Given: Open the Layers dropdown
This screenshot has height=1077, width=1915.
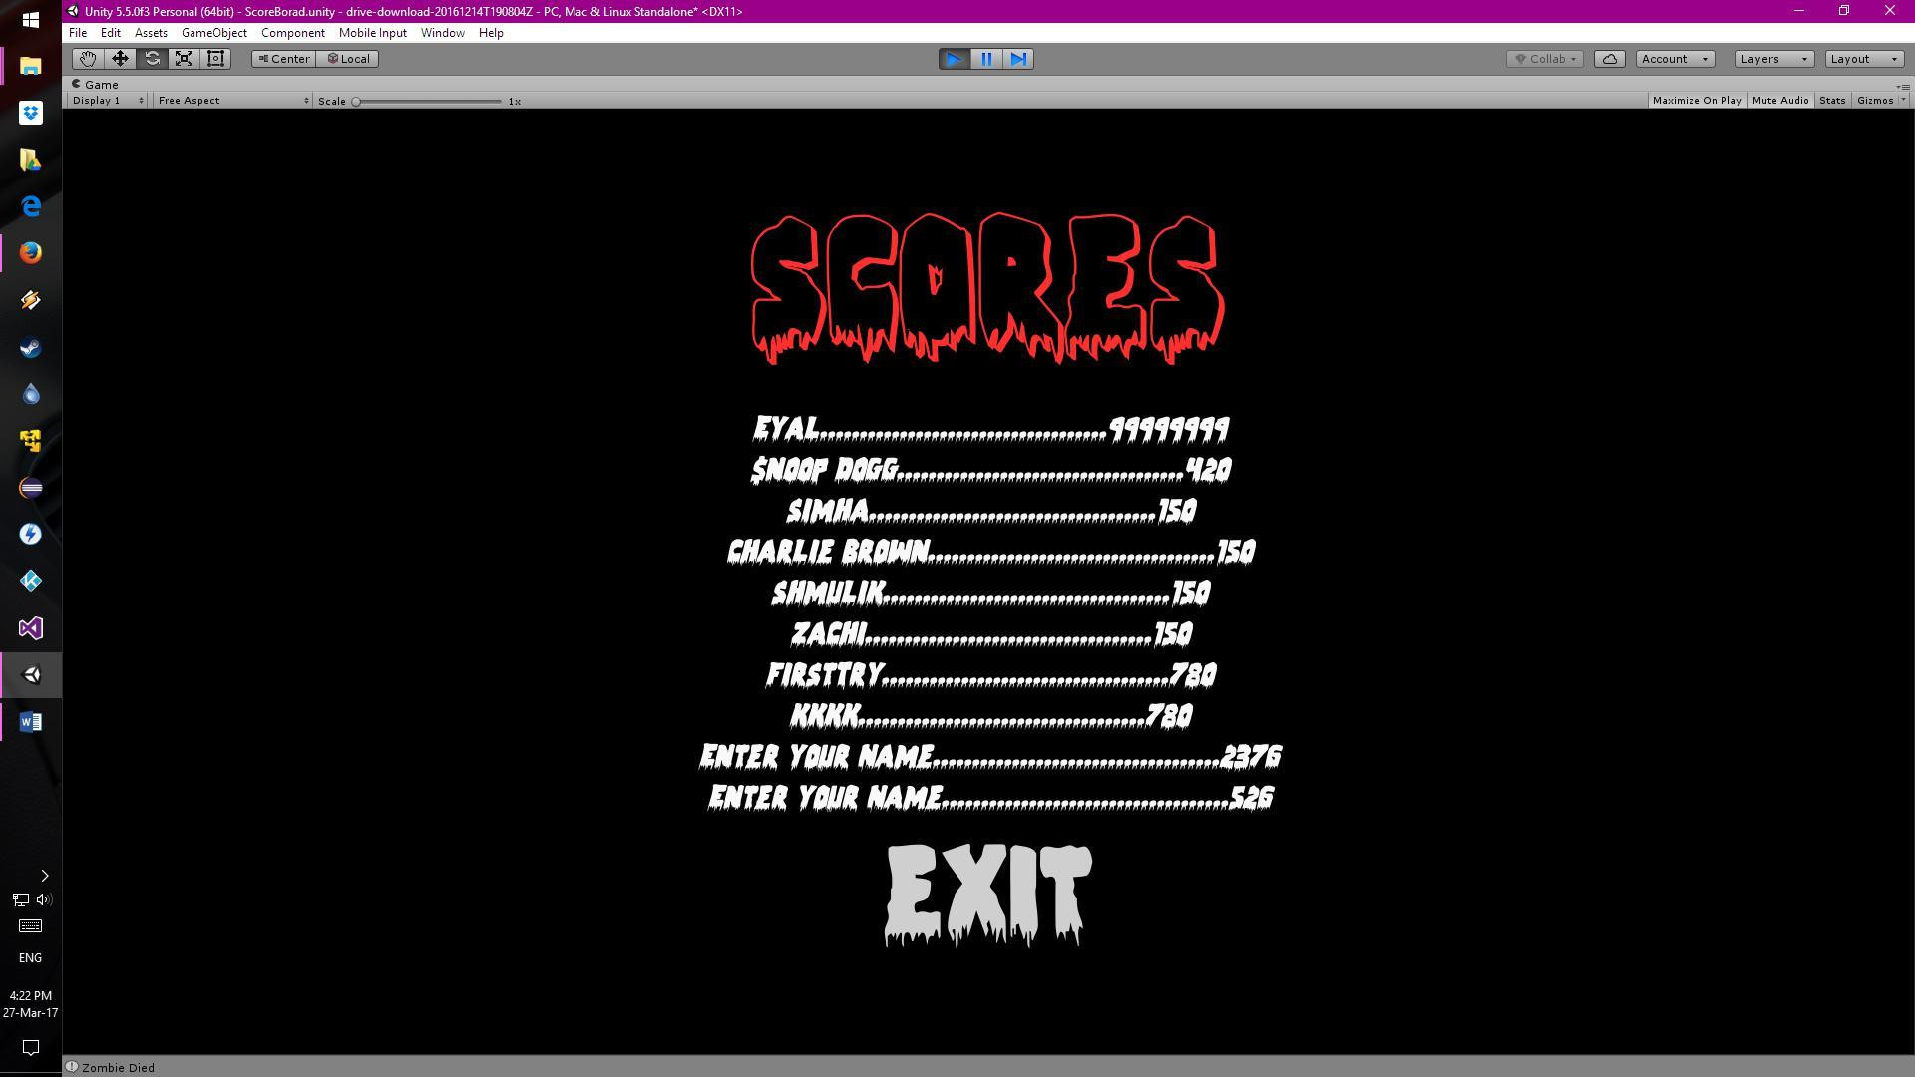Looking at the screenshot, I should coord(1773,59).
